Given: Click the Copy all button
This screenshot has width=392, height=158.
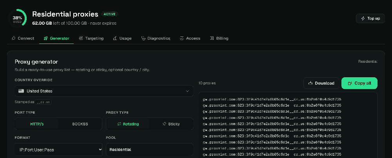Looking at the screenshot, I should pyautogui.click(x=359, y=83).
